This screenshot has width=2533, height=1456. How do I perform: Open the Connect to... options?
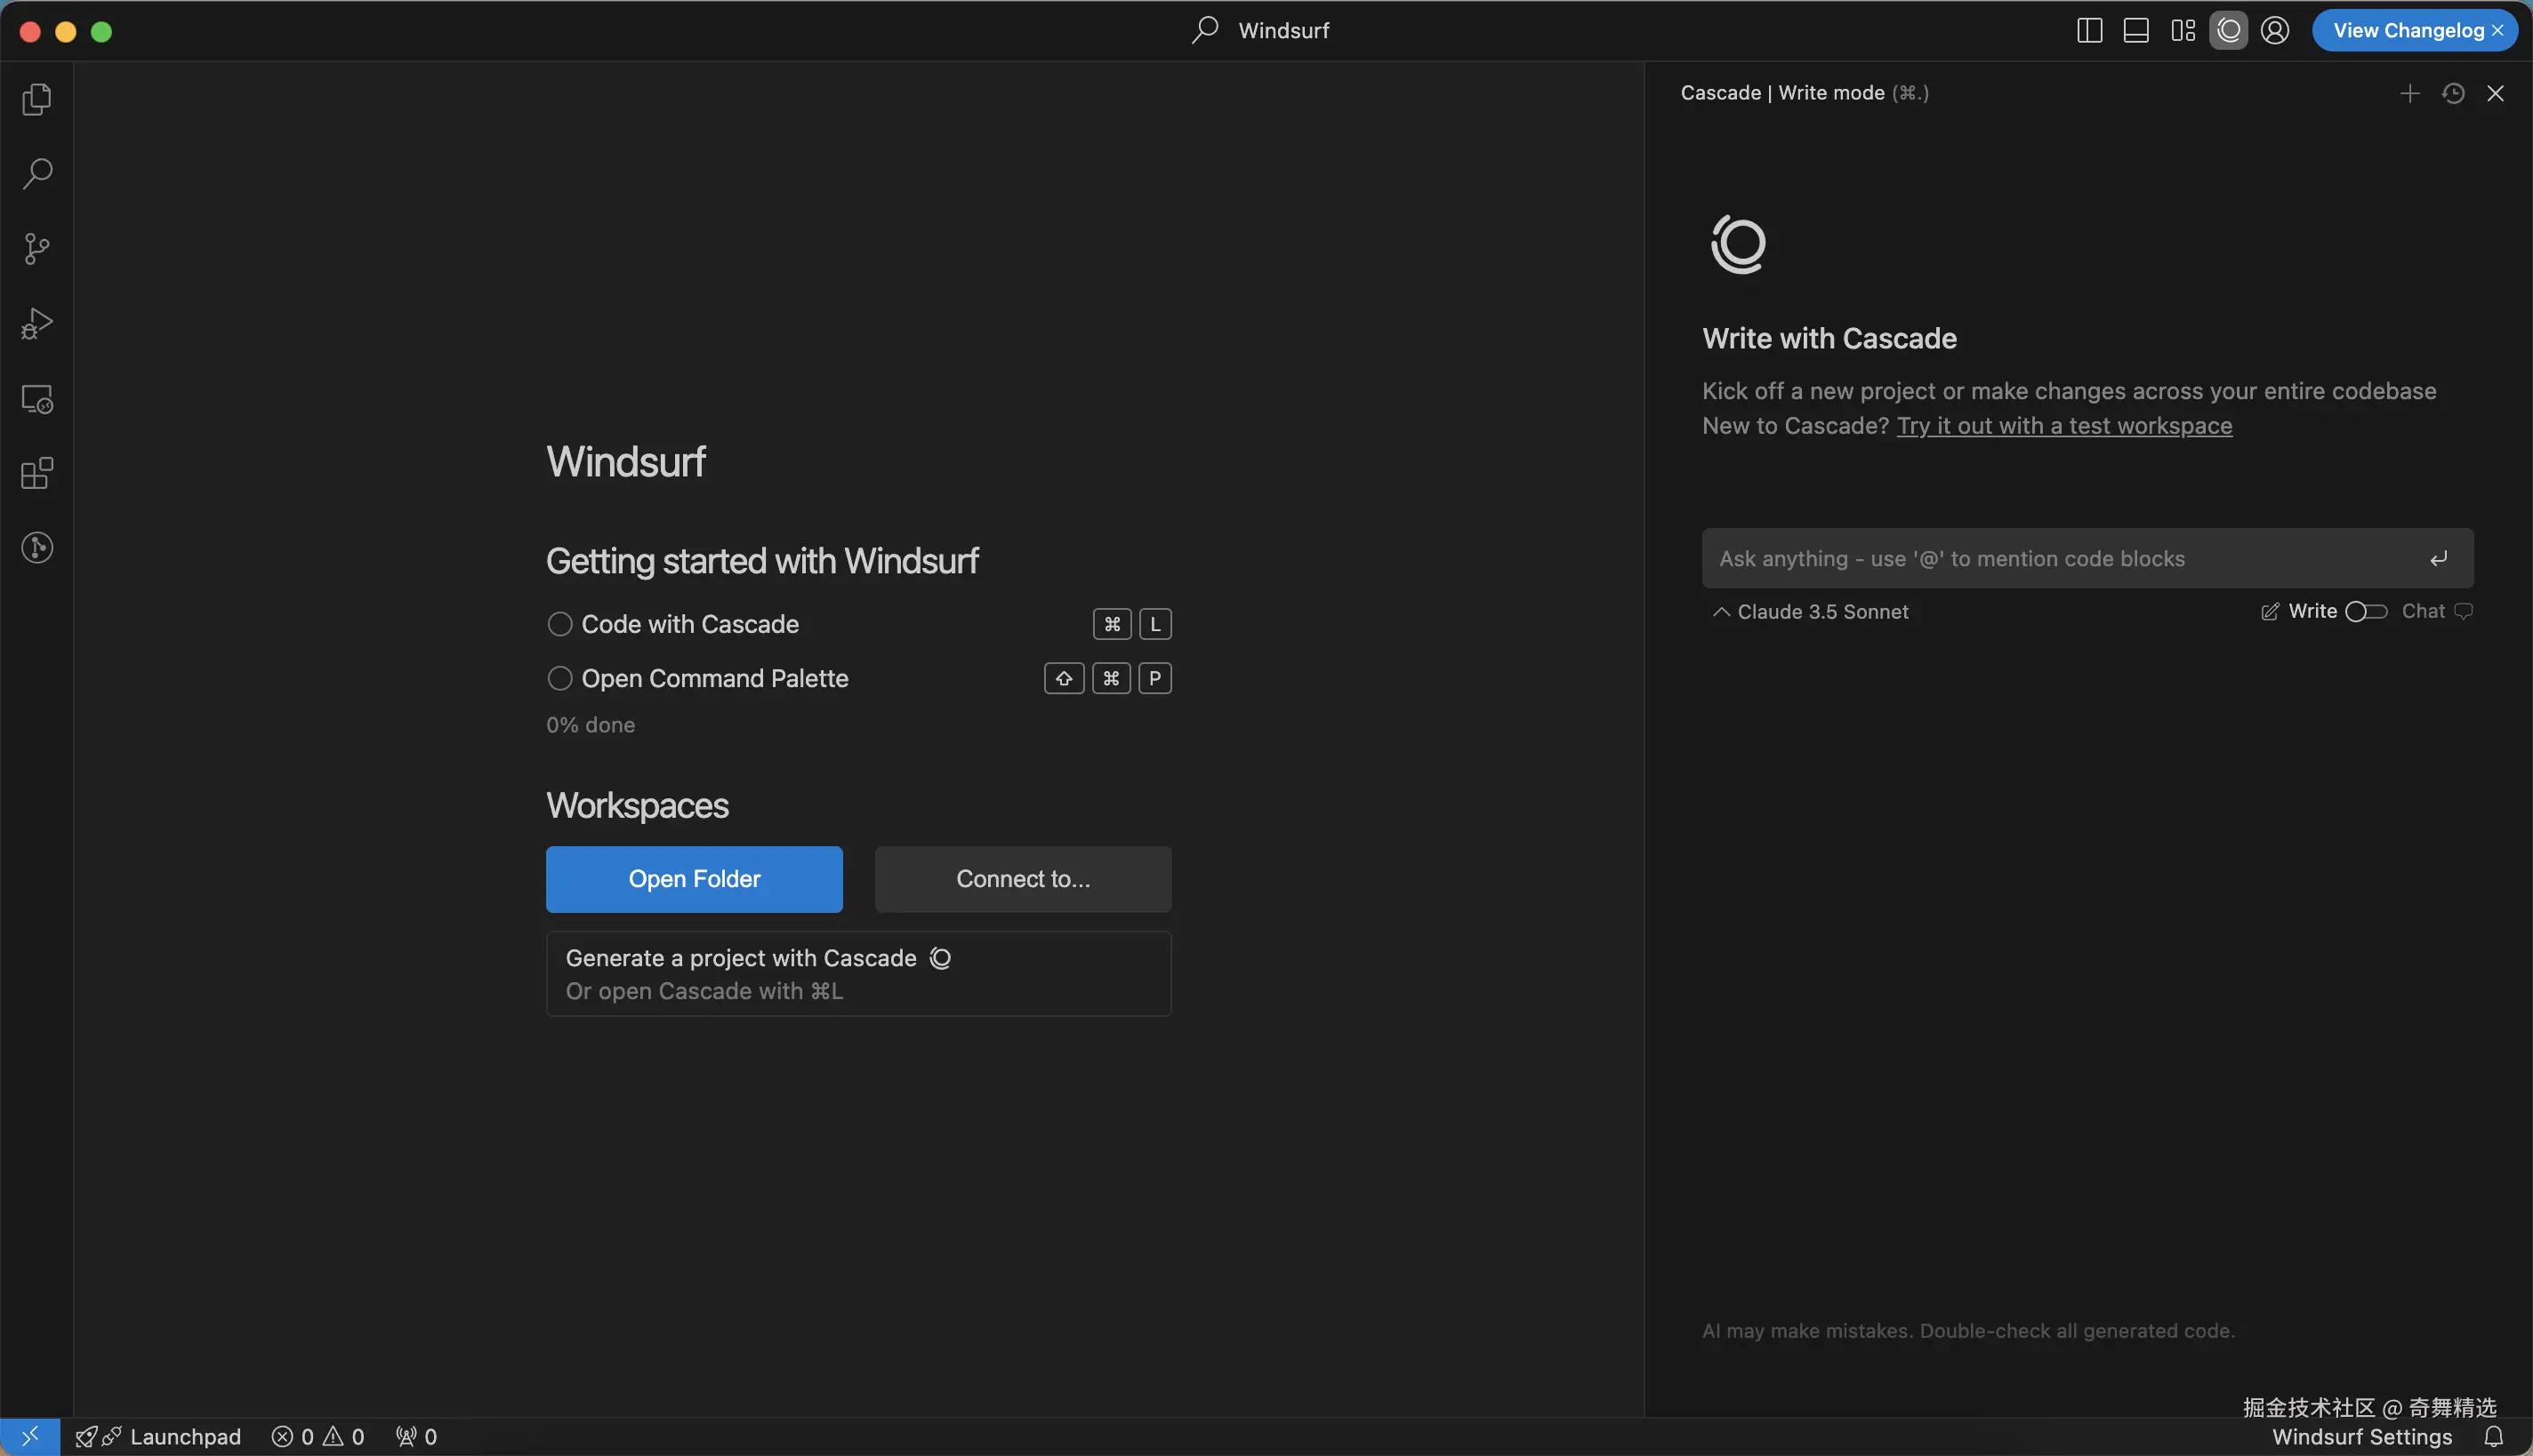coord(1023,879)
